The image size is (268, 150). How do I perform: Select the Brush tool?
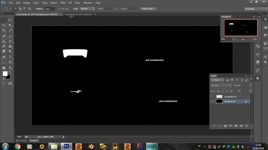[x=10, y=36]
